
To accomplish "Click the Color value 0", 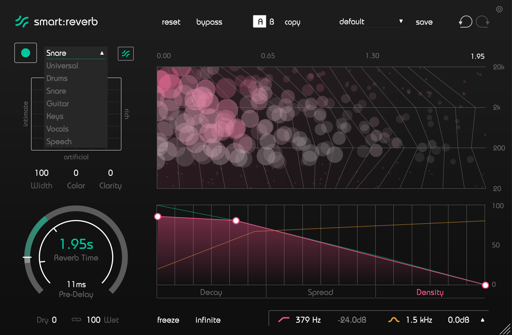I will [x=76, y=173].
